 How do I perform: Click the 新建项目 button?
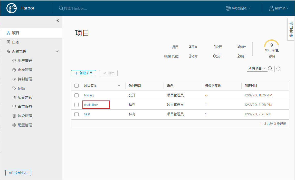pos(83,73)
